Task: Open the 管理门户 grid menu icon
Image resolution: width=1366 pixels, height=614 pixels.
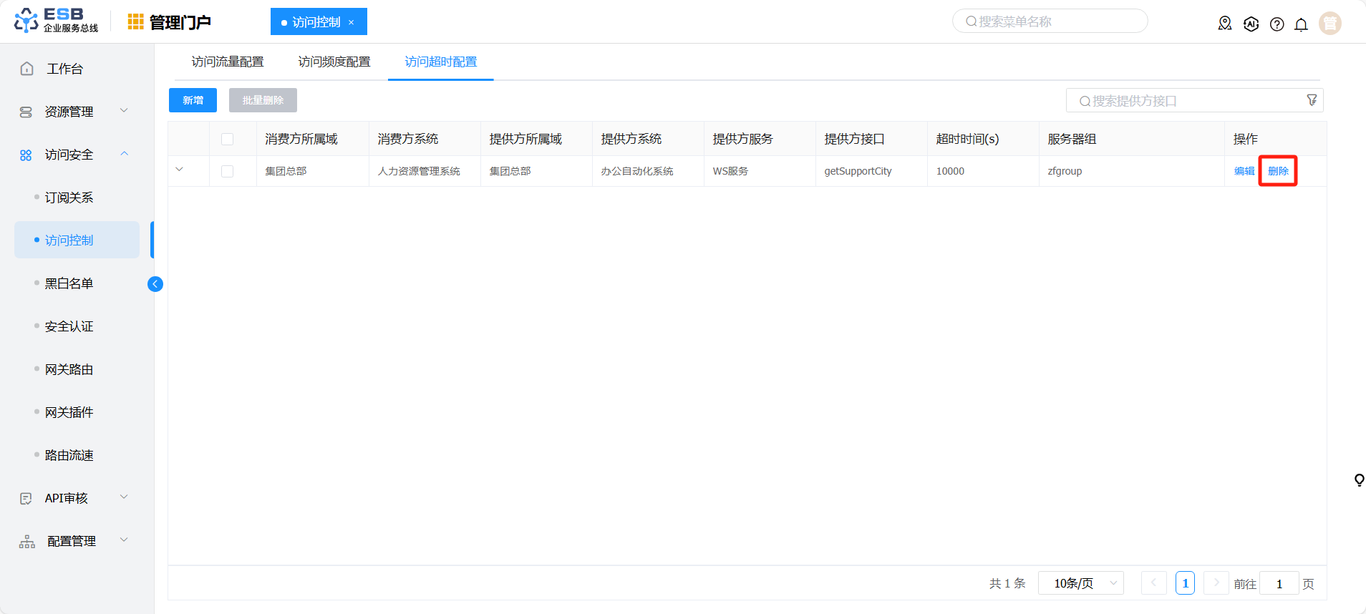Action: pyautogui.click(x=135, y=22)
